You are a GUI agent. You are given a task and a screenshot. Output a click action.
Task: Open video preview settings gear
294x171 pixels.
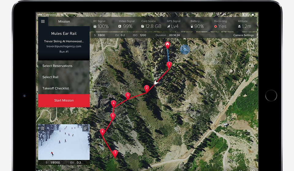(x=43, y=128)
